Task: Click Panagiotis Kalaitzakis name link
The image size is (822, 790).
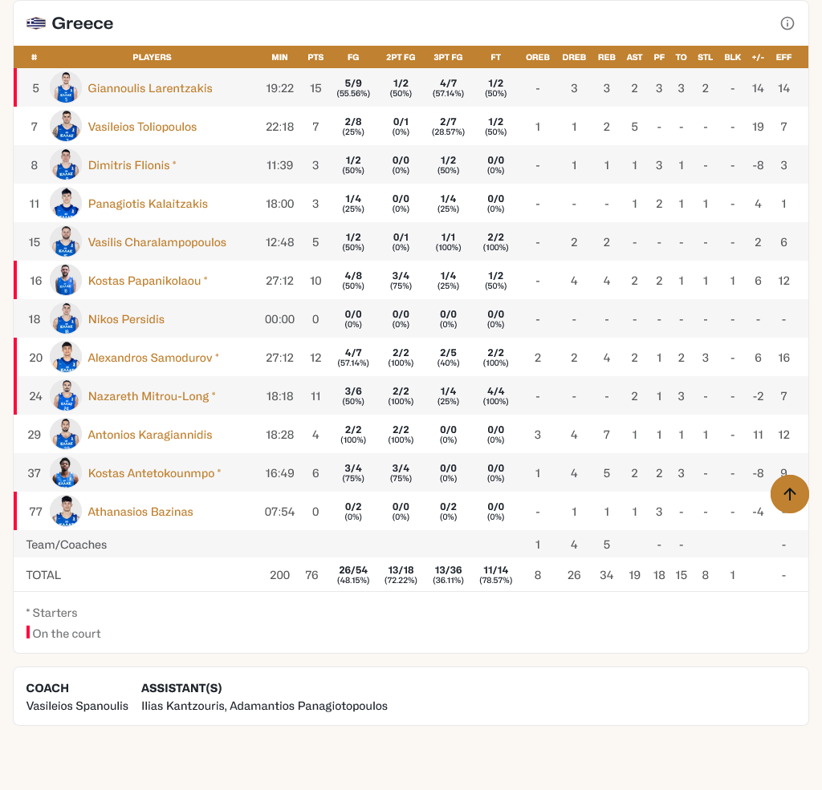Action: pos(148,204)
